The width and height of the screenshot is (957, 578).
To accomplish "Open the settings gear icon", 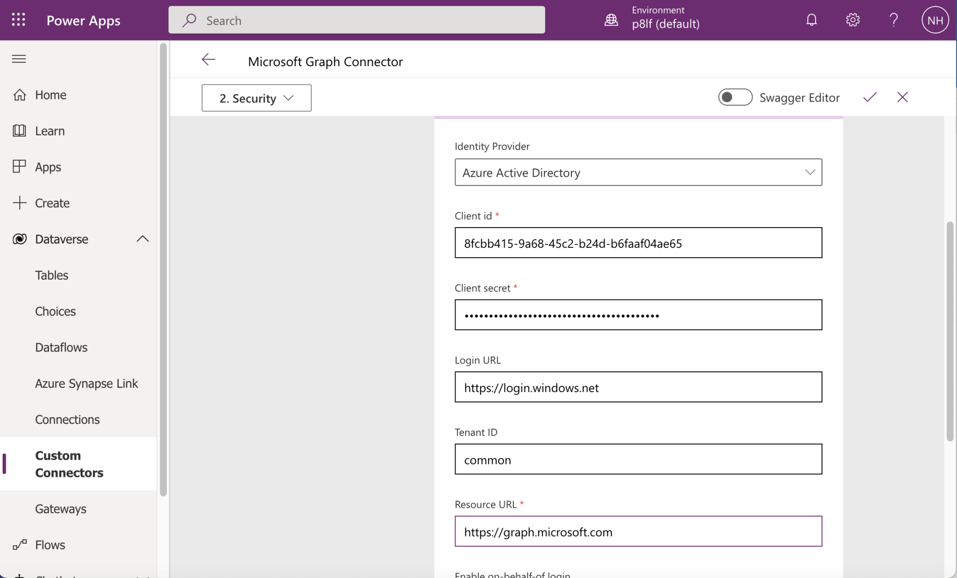I will pos(852,20).
